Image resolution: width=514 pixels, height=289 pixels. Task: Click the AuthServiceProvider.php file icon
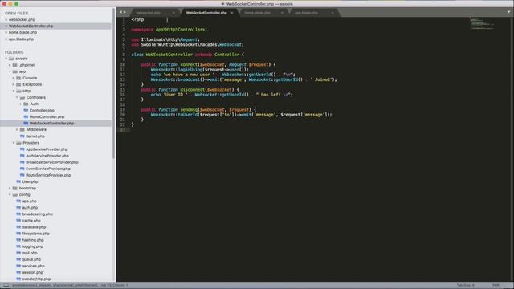22,156
